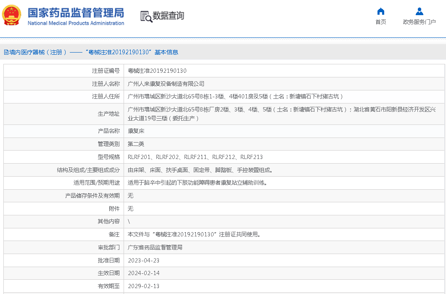446x294 pixels.
Task: Click the 生效日期 label
Action: coord(108,273)
